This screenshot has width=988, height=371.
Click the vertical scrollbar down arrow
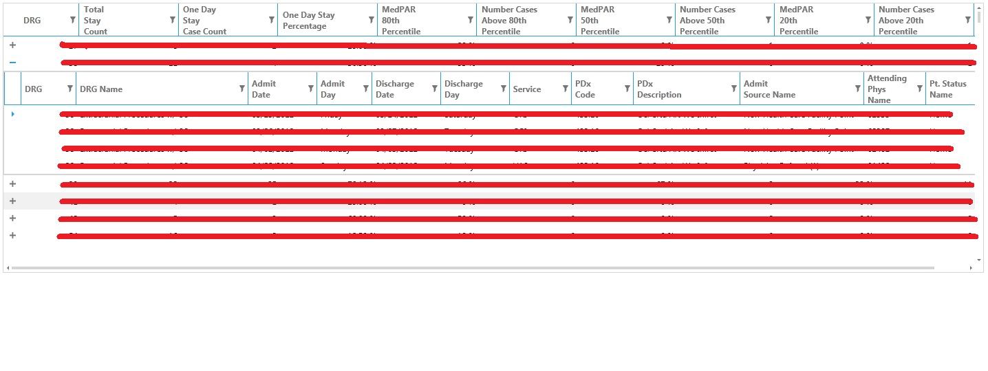(979, 260)
